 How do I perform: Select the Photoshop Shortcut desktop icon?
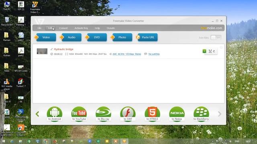[x=21, y=115]
